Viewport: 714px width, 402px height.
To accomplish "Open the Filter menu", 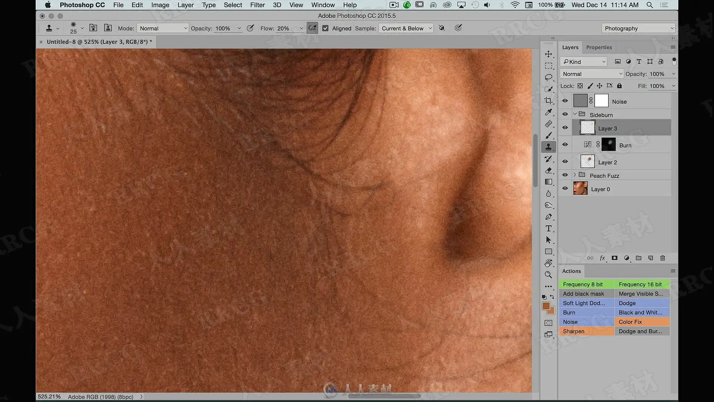I will click(x=257, y=5).
